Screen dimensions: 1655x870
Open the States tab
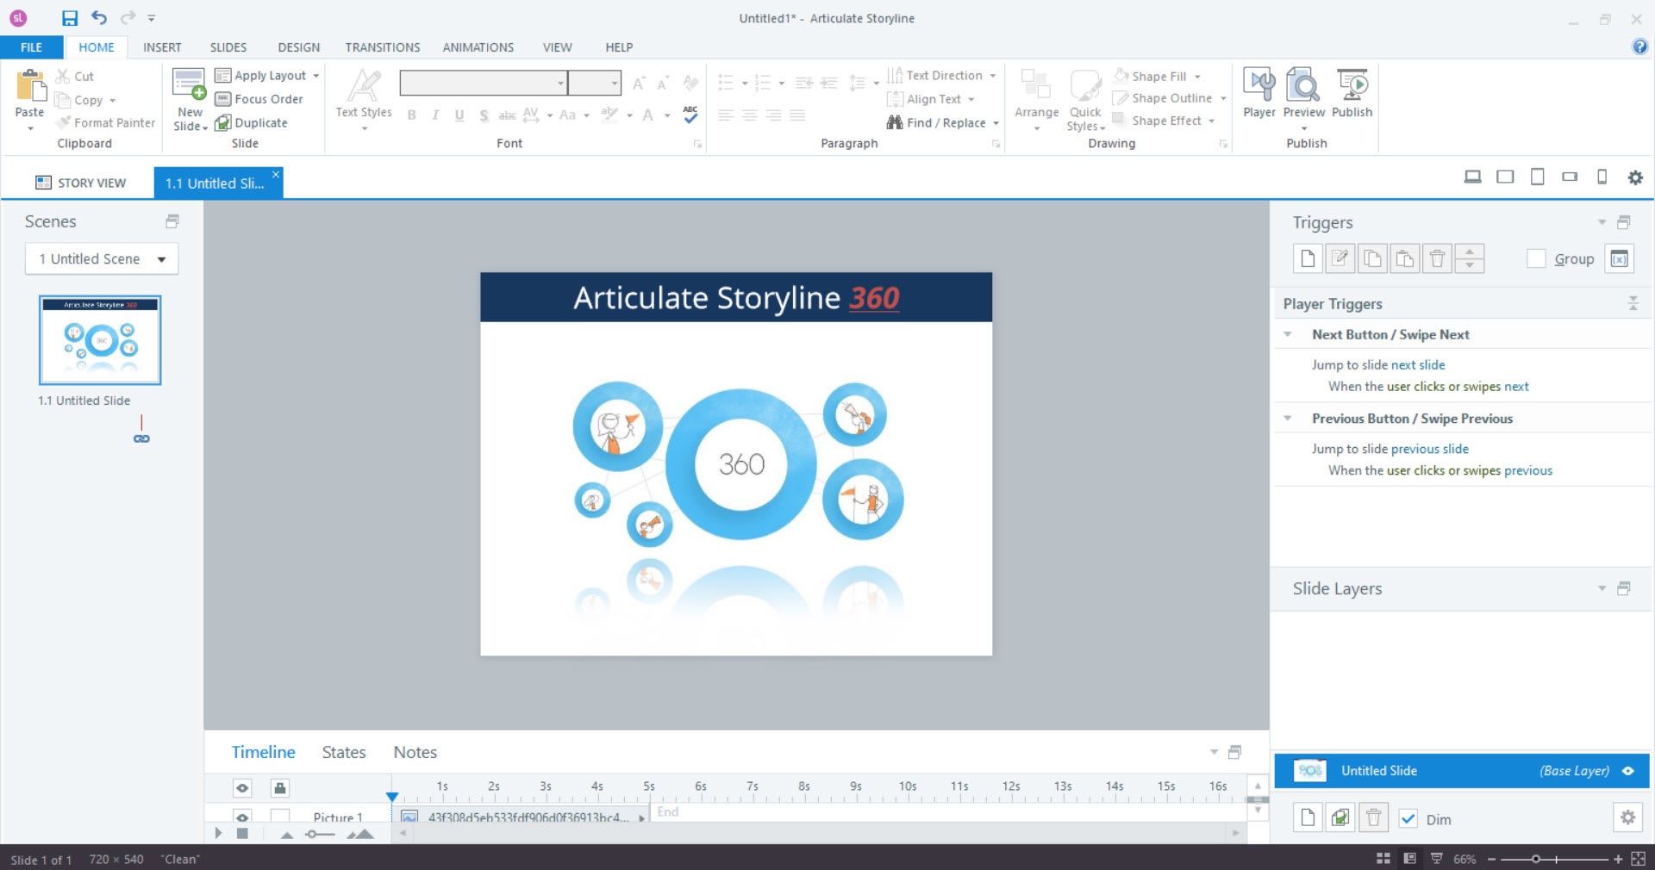[x=344, y=752]
